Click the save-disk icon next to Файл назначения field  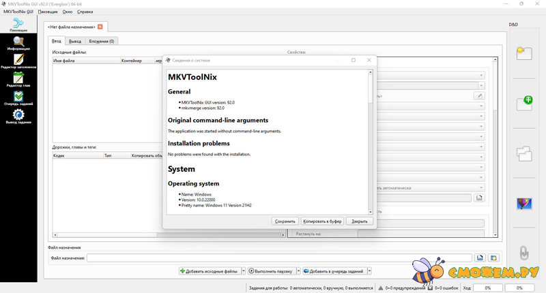(480, 258)
